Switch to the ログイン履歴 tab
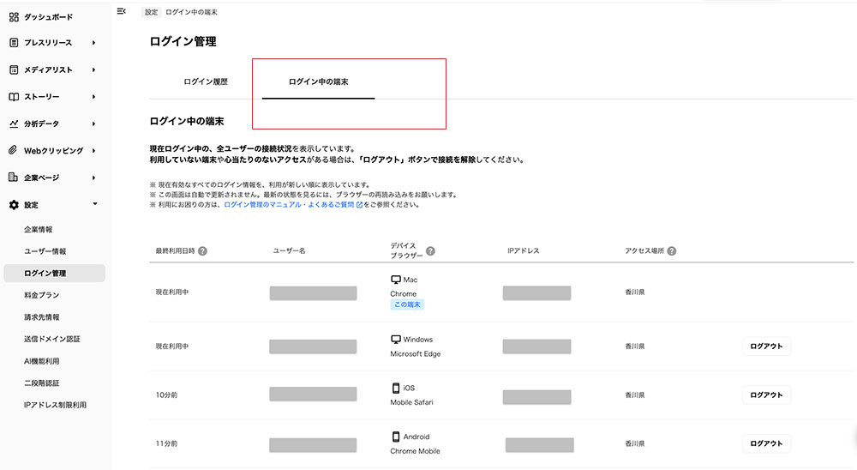Viewport: 857px width, 470px height. [x=206, y=82]
